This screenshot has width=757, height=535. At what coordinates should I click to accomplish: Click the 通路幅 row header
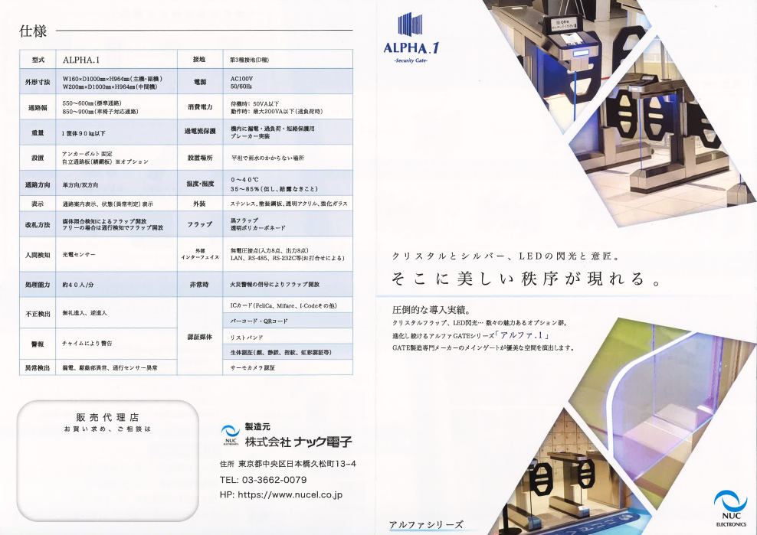coord(38,108)
